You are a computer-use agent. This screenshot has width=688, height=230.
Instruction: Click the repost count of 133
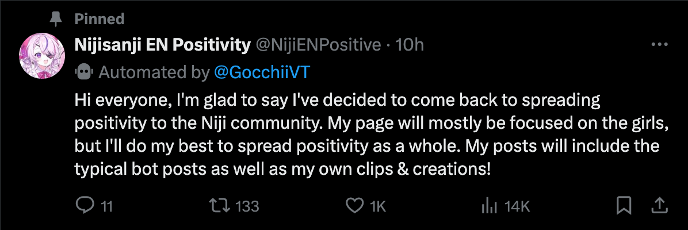[247, 206]
